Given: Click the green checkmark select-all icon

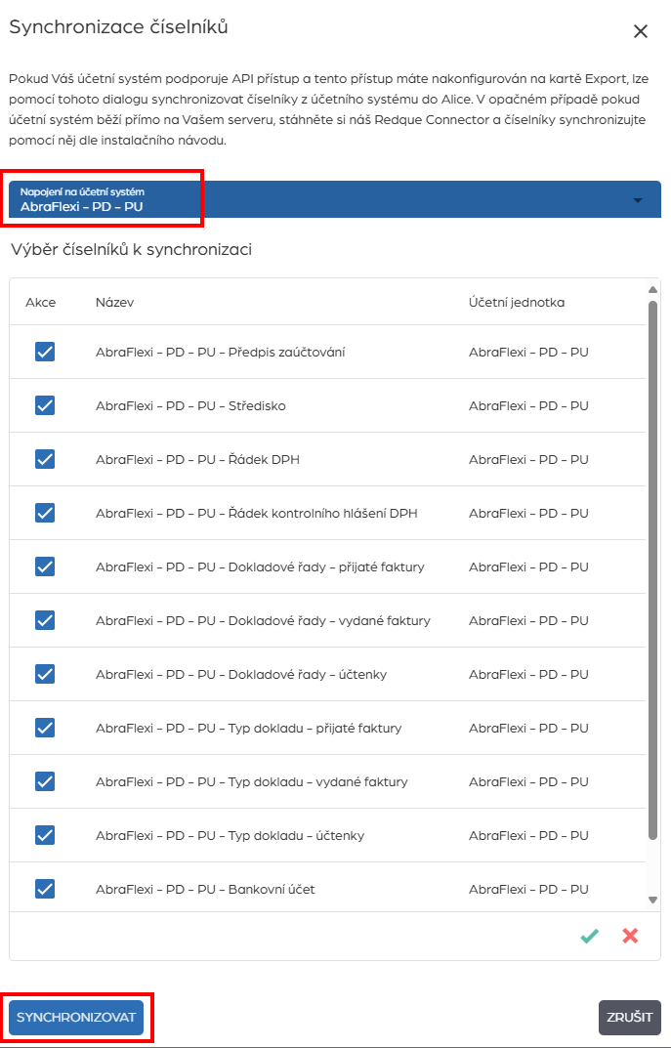Looking at the screenshot, I should (x=589, y=936).
